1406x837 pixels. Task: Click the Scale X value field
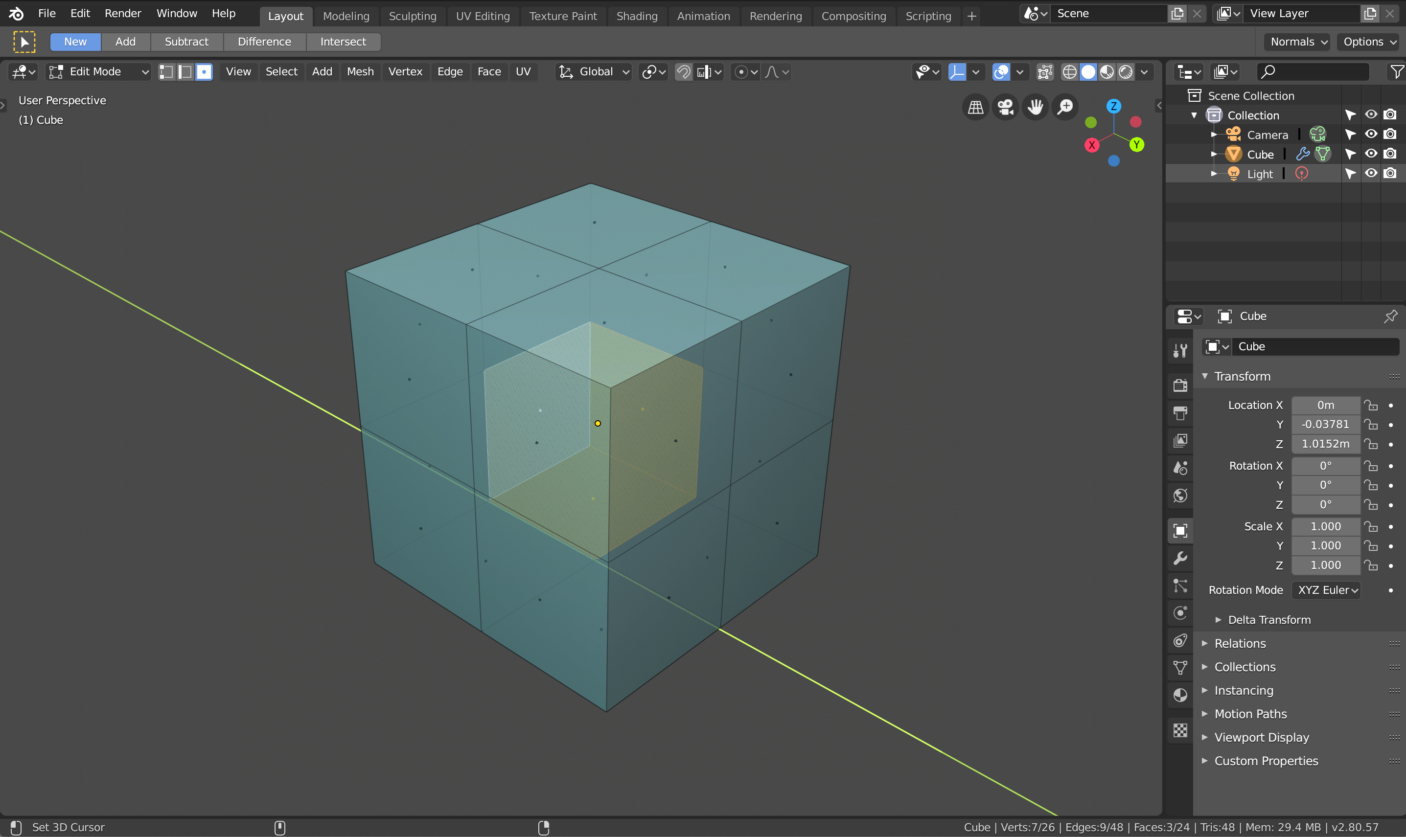(1325, 526)
